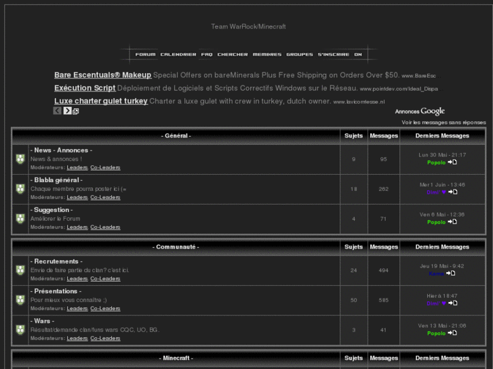Go to the FAQ page in navigation

[207, 54]
